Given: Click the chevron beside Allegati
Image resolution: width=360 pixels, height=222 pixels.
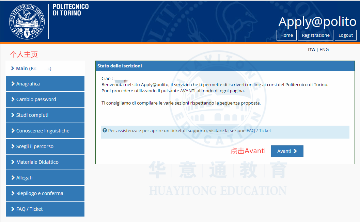Looking at the screenshot, I should (13, 178).
